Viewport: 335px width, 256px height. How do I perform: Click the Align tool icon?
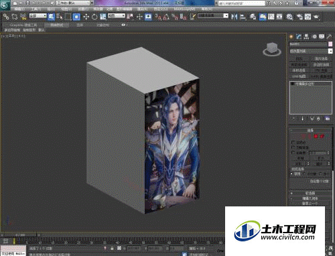pos(243,17)
